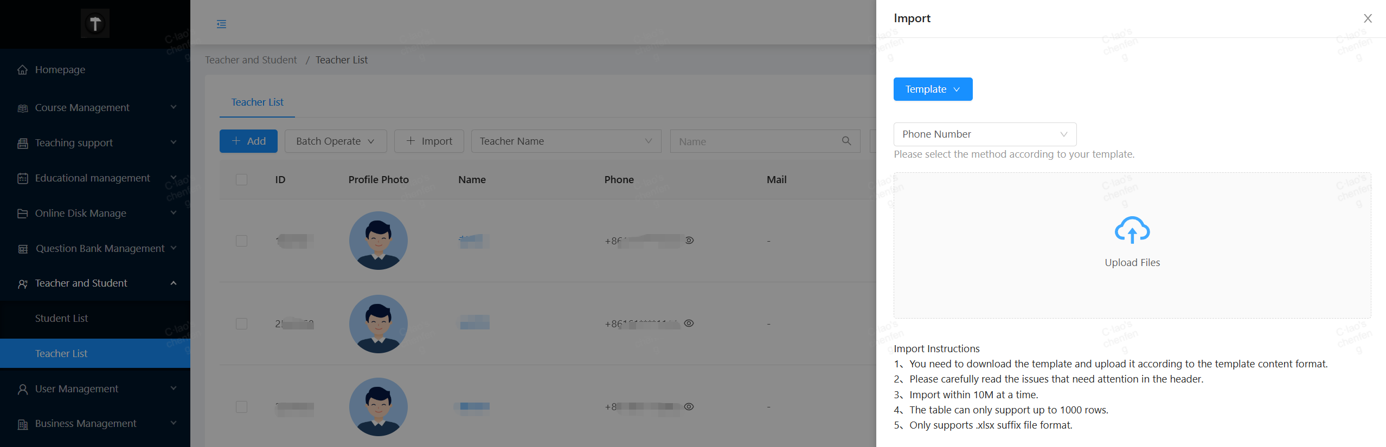1386x447 pixels.
Task: Click the first teacher's profile photo
Action: [378, 241]
